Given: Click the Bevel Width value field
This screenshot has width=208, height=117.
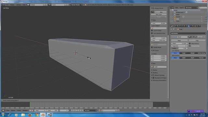Looking at the screenshot, I should coord(179,44).
